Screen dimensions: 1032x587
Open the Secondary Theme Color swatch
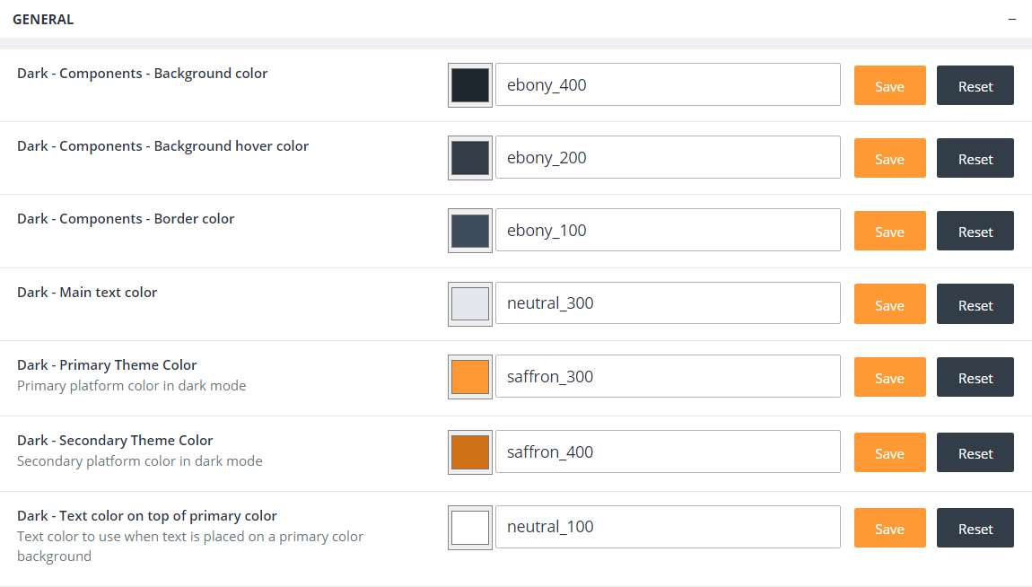pyautogui.click(x=470, y=452)
